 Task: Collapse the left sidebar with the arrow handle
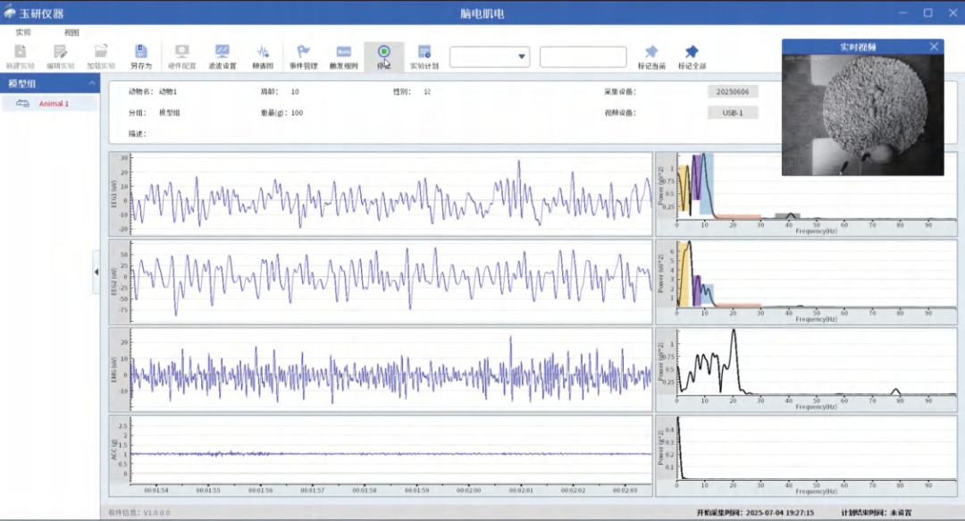click(x=96, y=272)
